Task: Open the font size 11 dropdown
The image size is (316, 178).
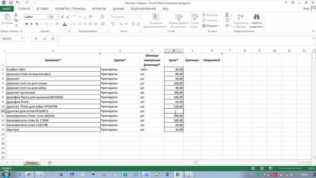Action: (58, 17)
